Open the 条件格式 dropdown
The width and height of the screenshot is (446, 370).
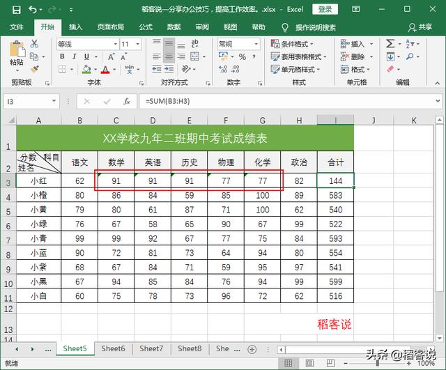(x=292, y=44)
